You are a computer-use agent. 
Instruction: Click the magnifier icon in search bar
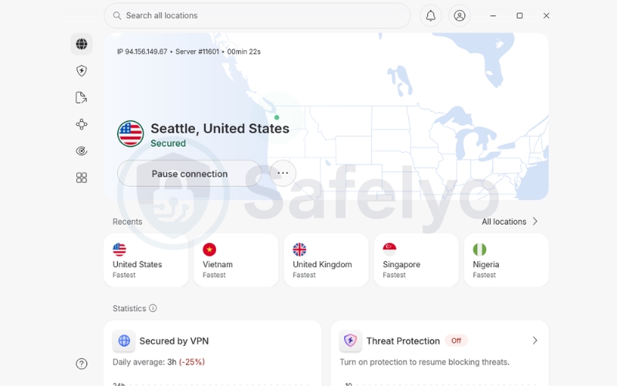tap(117, 15)
